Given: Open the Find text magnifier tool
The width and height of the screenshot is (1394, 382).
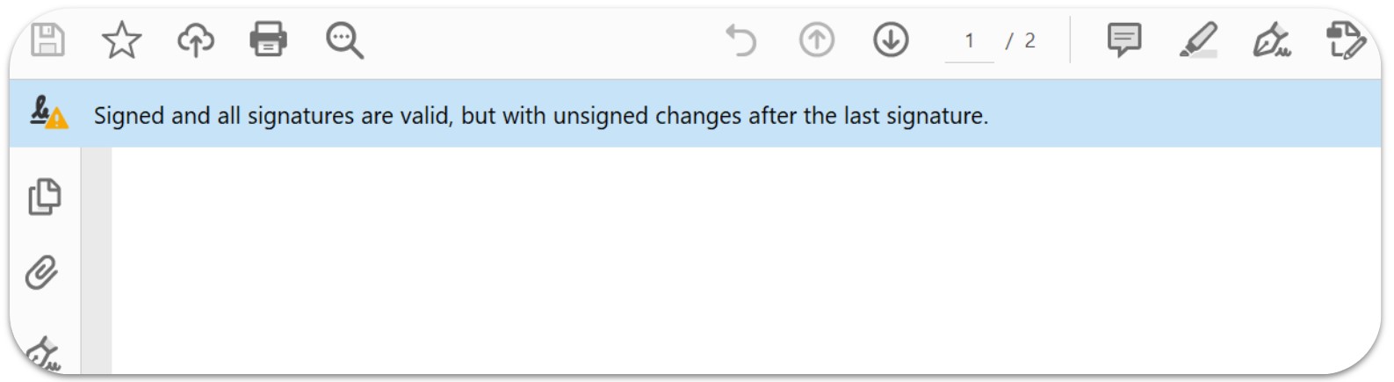Looking at the screenshot, I should 344,40.
